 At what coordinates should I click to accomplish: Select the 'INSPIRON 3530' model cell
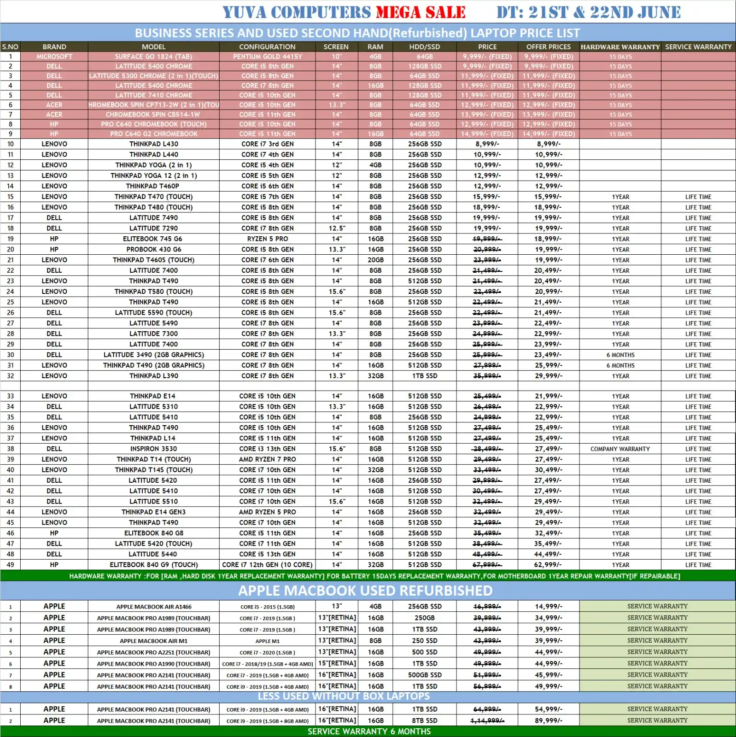click(x=154, y=449)
